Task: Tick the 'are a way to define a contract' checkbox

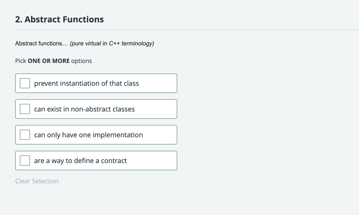Action: pos(25,160)
